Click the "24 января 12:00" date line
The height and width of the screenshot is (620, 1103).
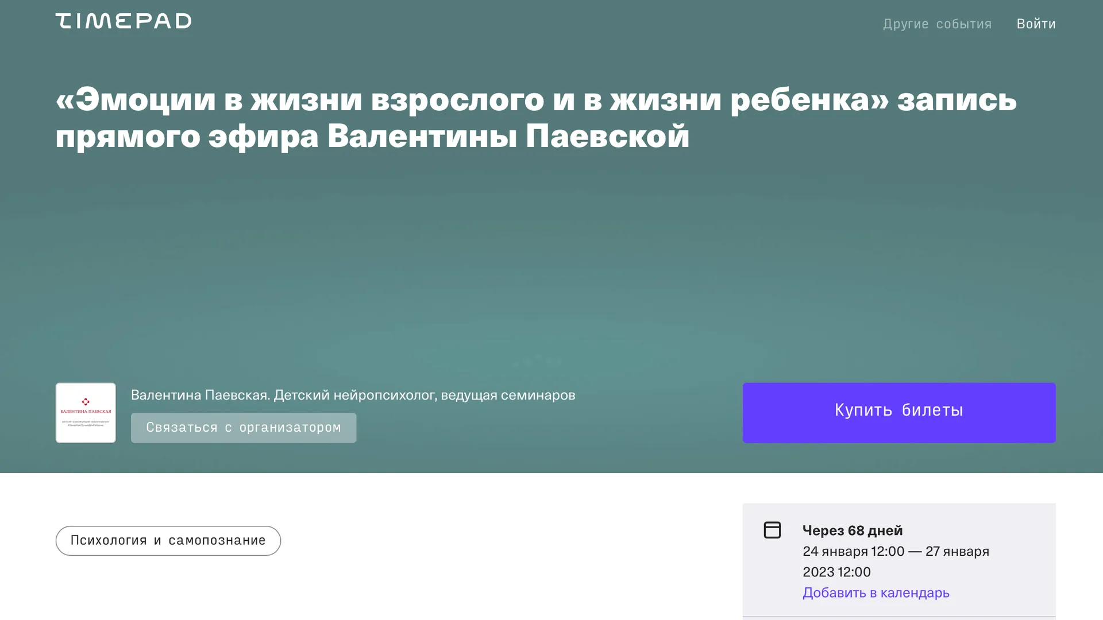[x=853, y=551]
